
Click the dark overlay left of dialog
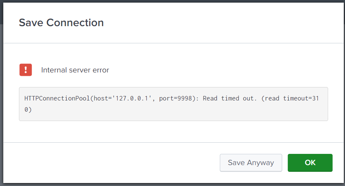[1, 93]
